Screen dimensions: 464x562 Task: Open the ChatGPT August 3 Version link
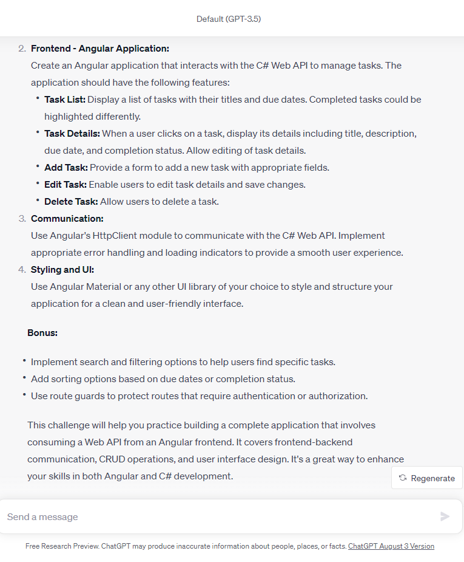tap(391, 546)
